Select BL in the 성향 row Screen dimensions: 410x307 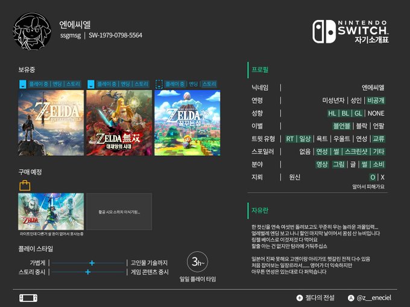[x=345, y=113]
